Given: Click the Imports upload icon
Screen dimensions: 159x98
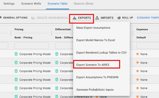Looking at the screenshot, I should 97,18.
